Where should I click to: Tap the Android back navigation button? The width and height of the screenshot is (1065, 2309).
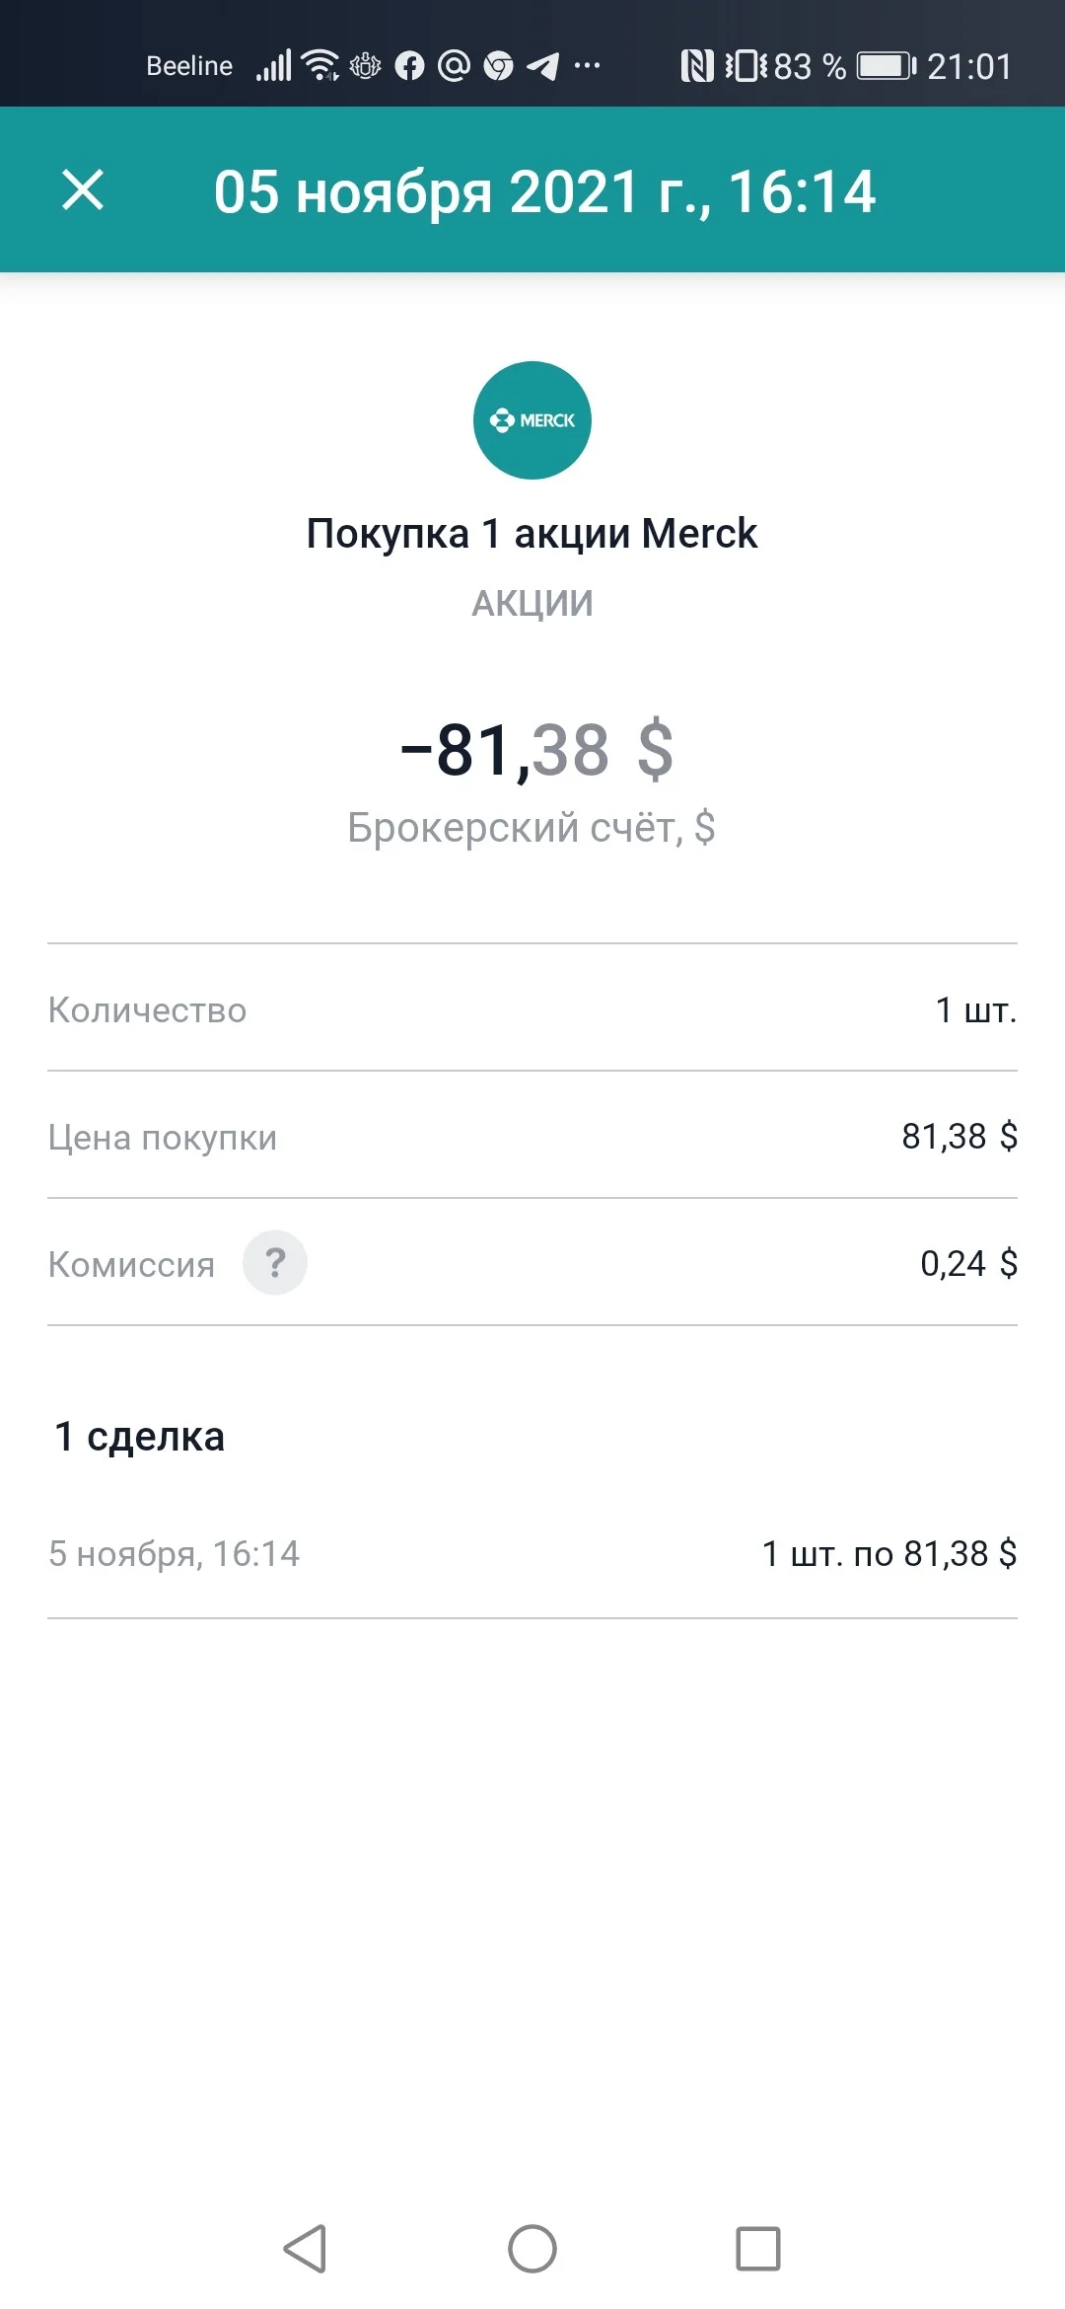305,2249
